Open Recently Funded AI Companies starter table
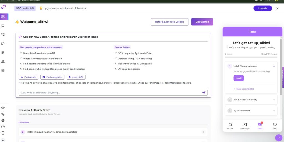284x142 pixels. pos(135,64)
